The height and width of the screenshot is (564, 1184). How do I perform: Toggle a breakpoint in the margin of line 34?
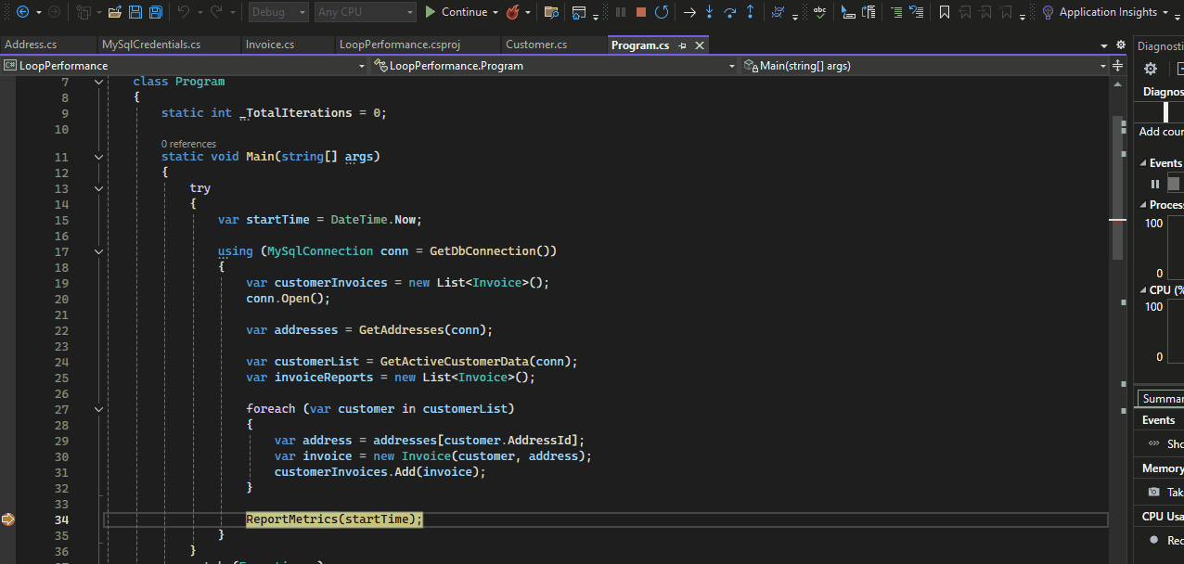[x=9, y=519]
